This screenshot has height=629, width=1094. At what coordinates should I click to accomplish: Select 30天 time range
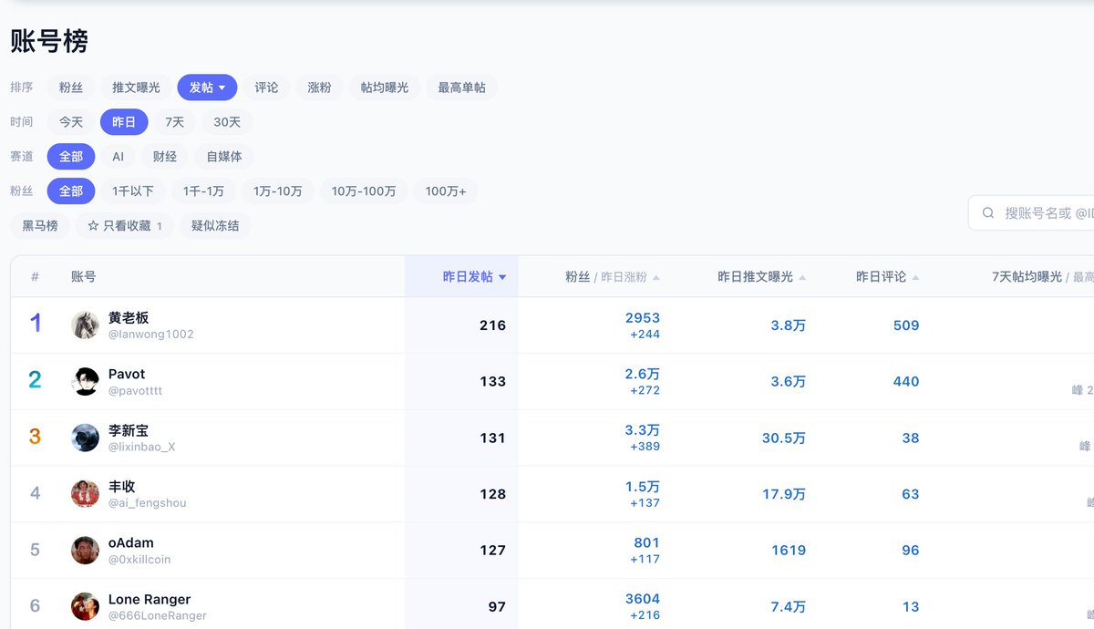point(227,122)
